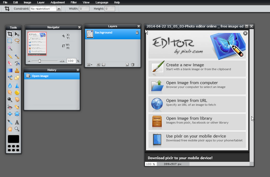Choose the Zoom magnifier tool
Screen dimensions: 270x177
pyautogui.click(x=17, y=129)
